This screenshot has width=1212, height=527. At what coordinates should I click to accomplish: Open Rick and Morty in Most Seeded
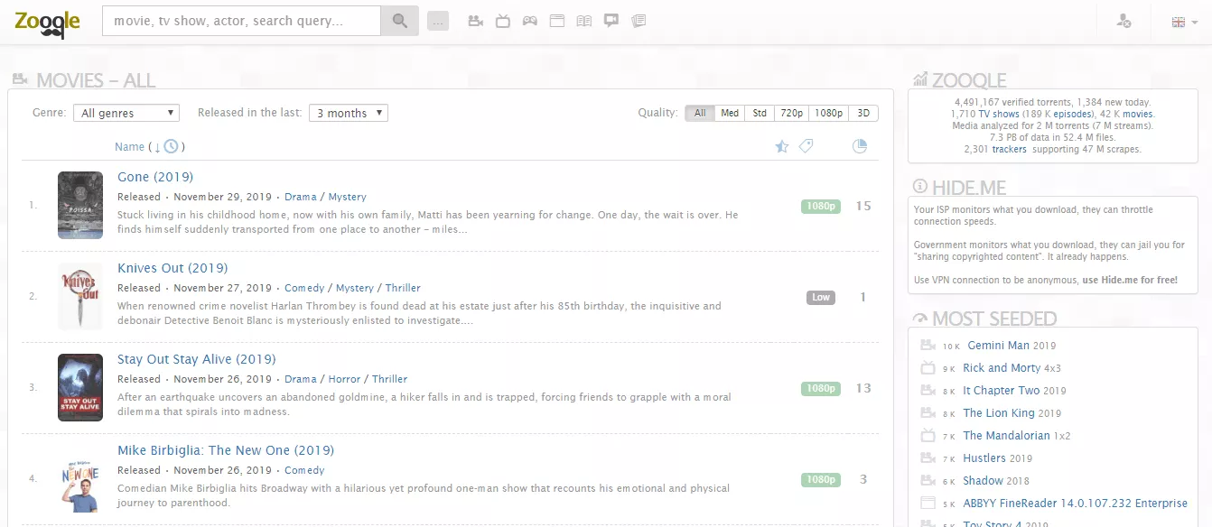[x=1002, y=368]
